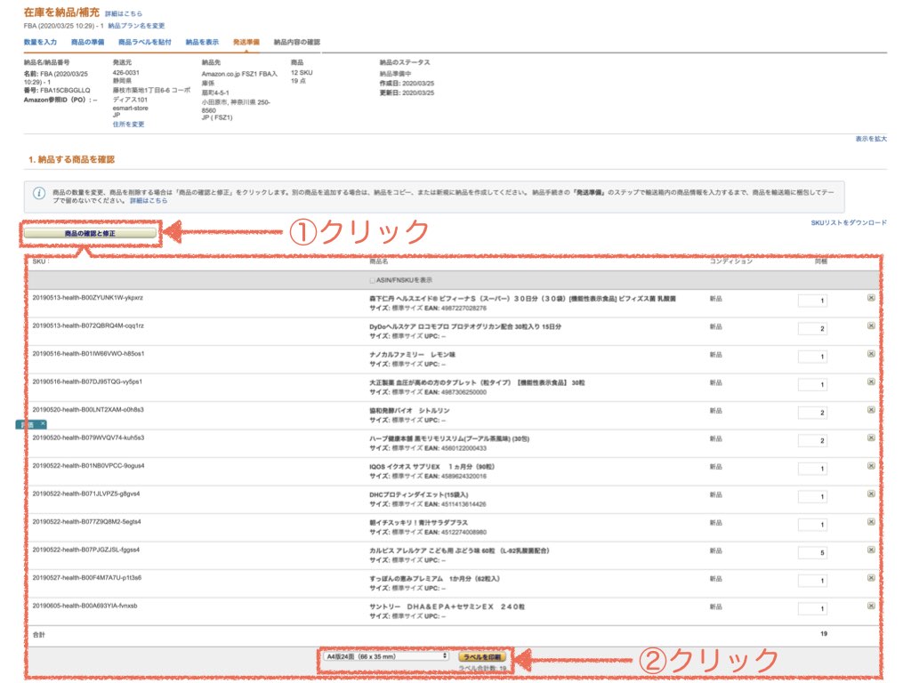
Task: Remove the 朝イチスッキリ青汁 row with X icon
Action: click(x=871, y=522)
